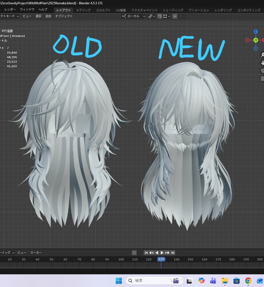
Task: Open the ウィンドウ top menu
Action: tap(27, 10)
